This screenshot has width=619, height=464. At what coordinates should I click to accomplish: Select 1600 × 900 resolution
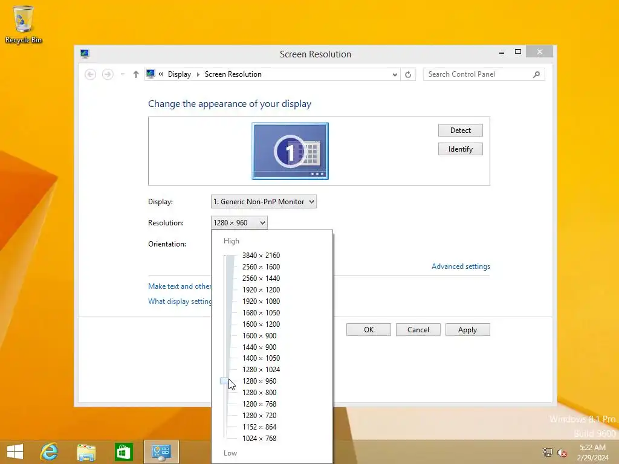tap(259, 335)
